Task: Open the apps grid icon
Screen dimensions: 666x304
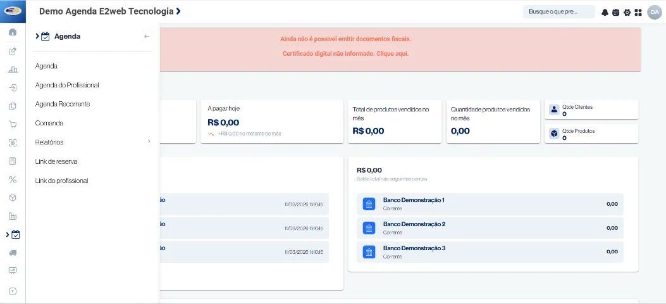Action: (x=638, y=12)
